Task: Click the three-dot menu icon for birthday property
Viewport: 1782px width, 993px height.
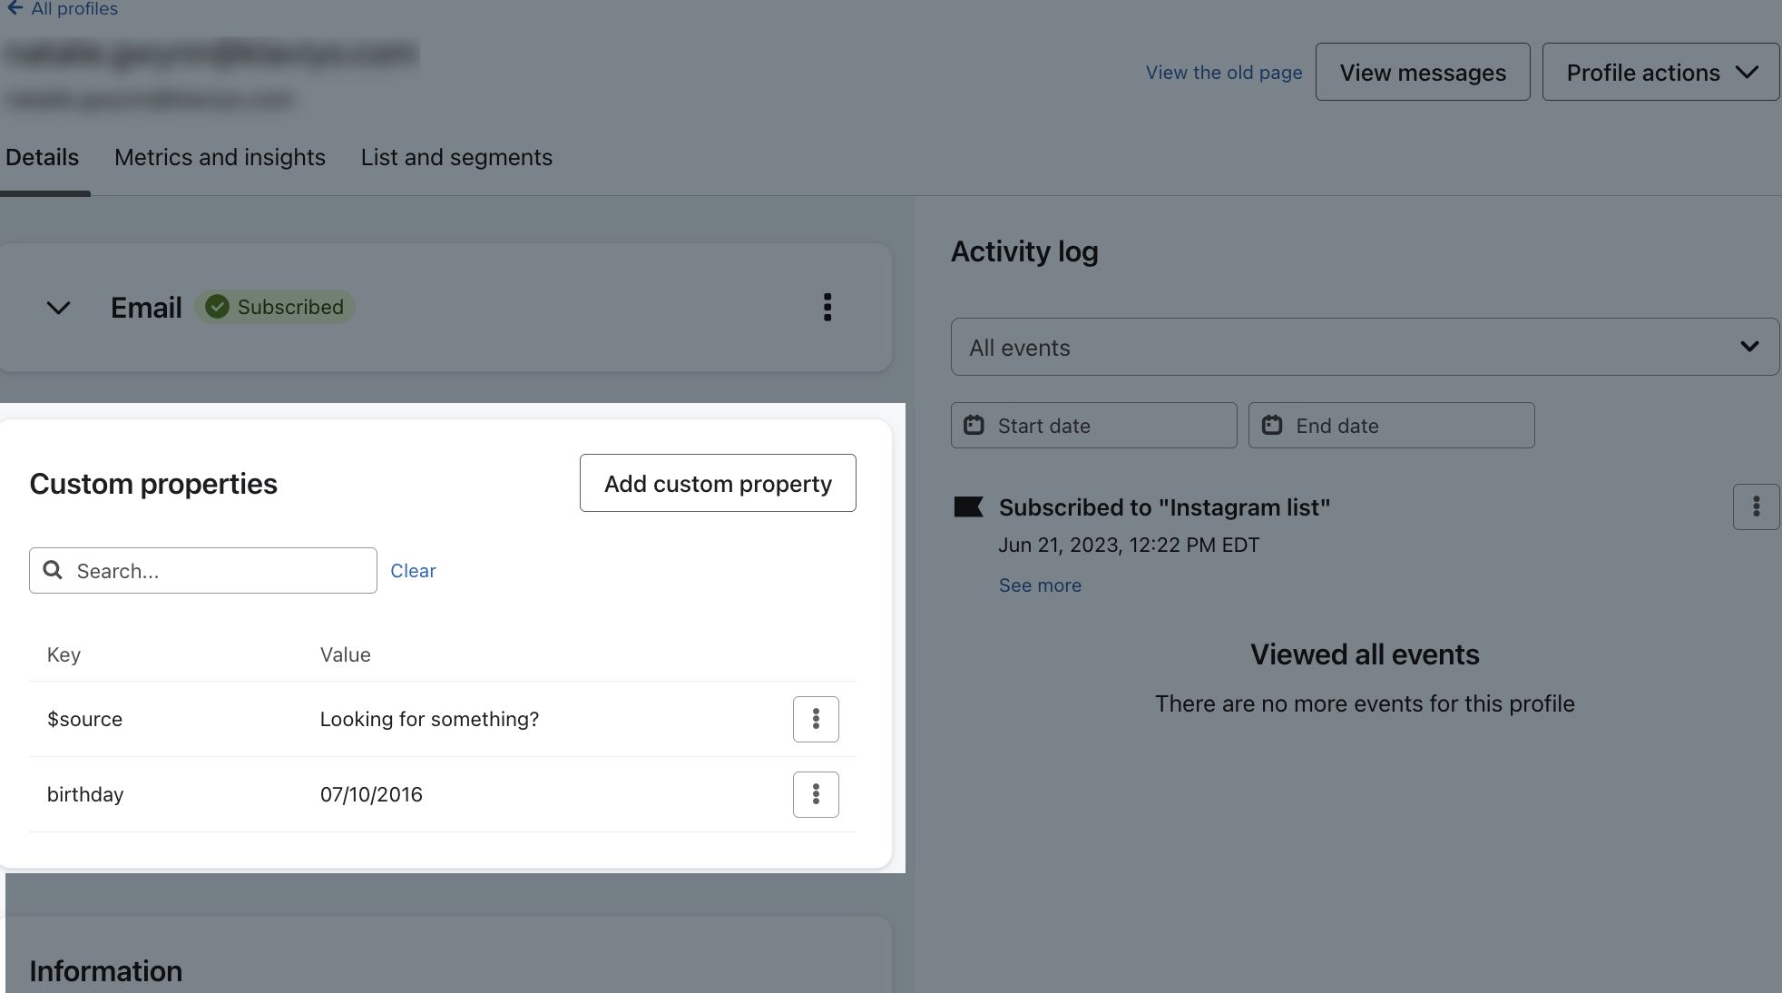Action: tap(815, 793)
